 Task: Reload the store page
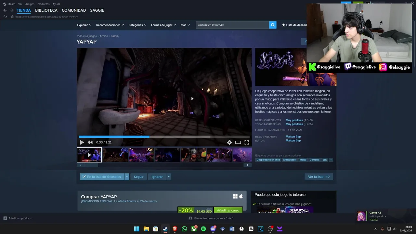pos(5,17)
